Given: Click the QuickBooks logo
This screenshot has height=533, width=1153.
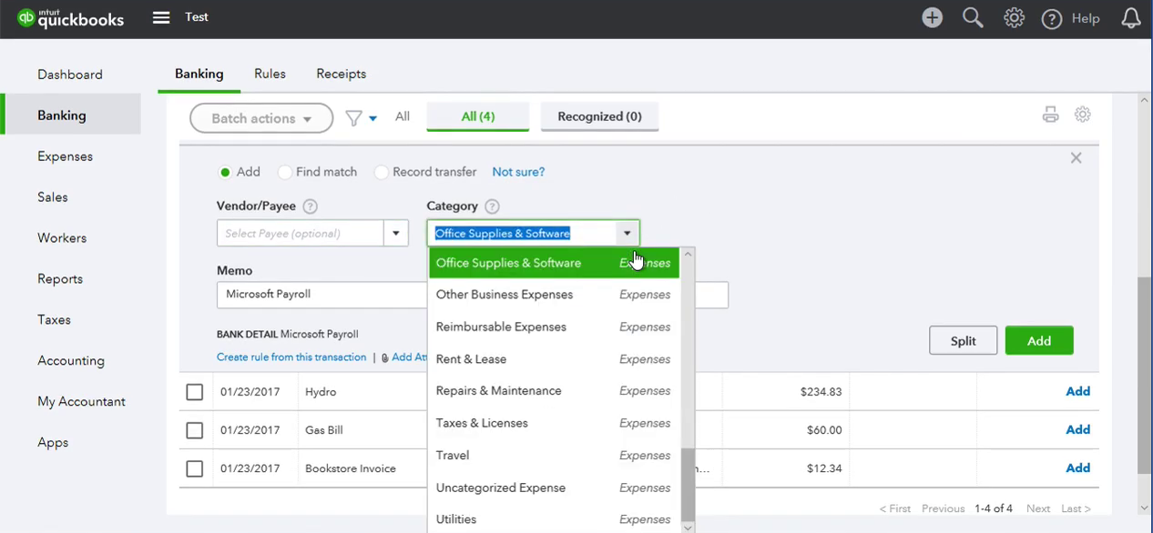Looking at the screenshot, I should pyautogui.click(x=70, y=18).
